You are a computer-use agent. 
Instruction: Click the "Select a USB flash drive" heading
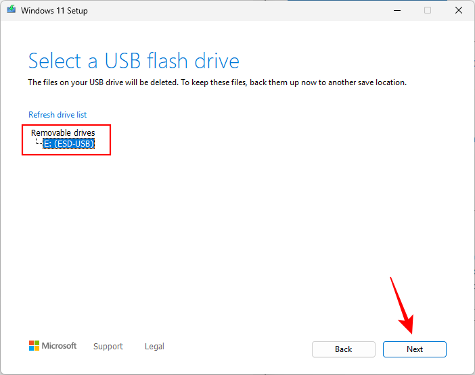point(133,61)
